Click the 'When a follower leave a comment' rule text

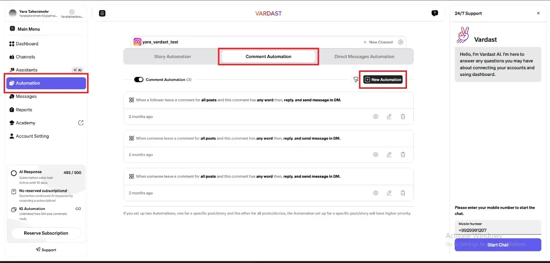(238, 100)
